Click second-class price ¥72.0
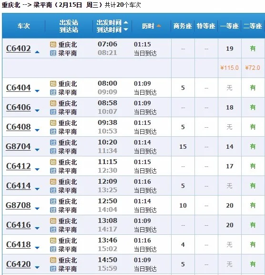The width and height of the screenshot is (265, 275). click(253, 68)
